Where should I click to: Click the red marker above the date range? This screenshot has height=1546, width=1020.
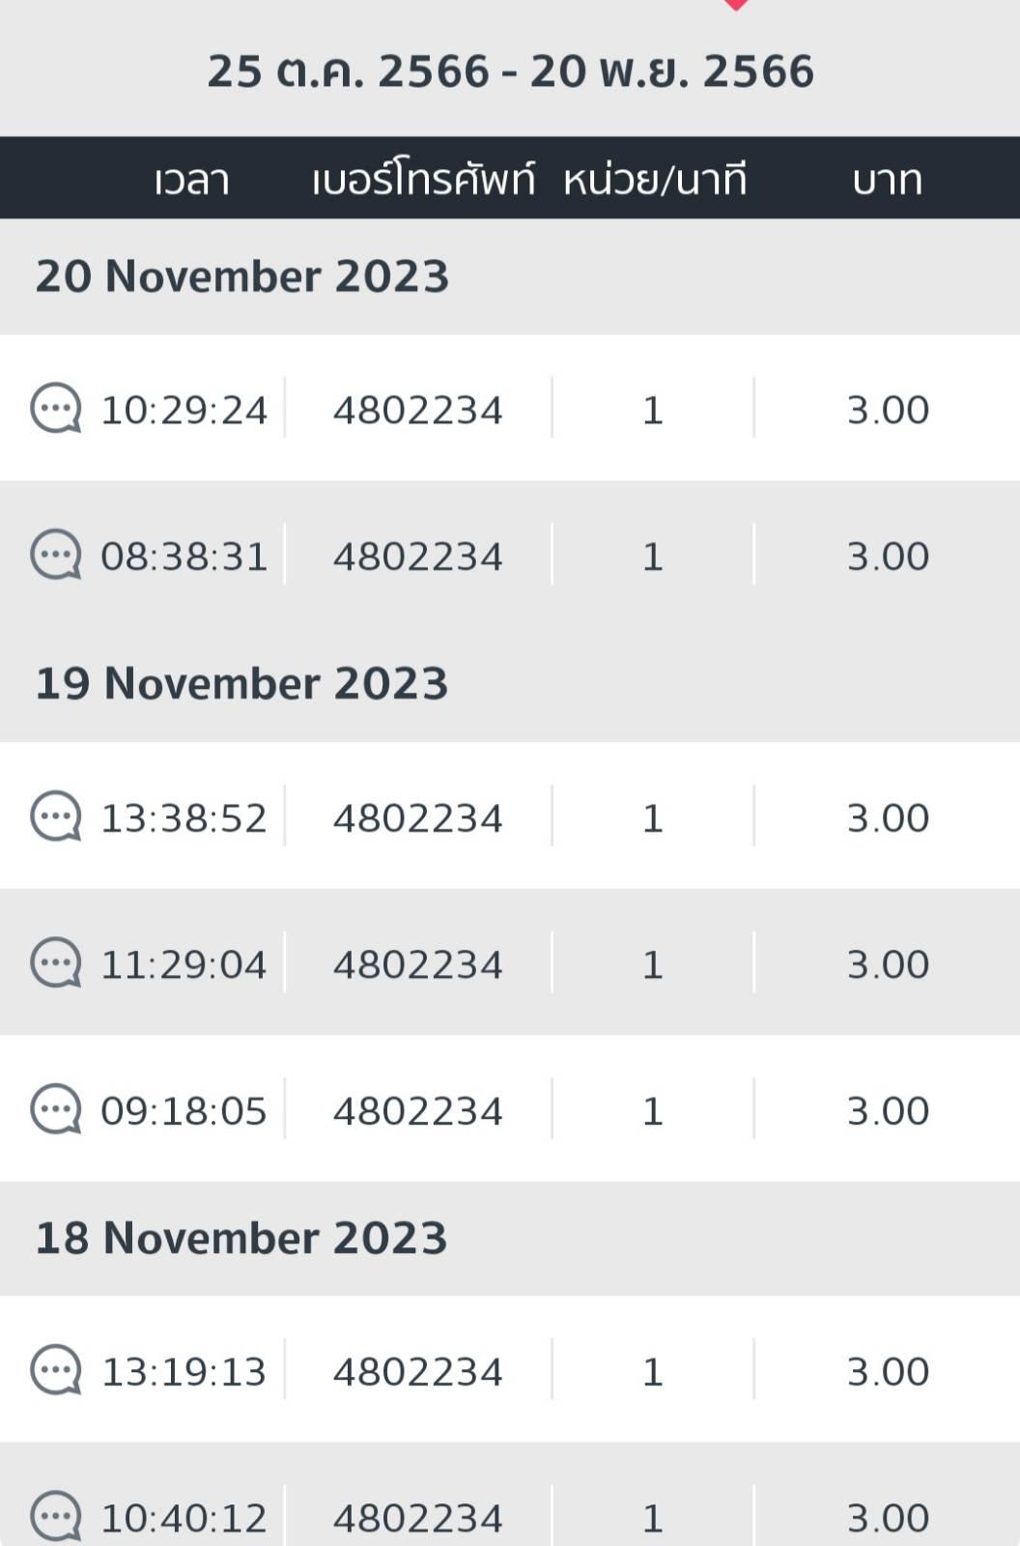(x=736, y=5)
